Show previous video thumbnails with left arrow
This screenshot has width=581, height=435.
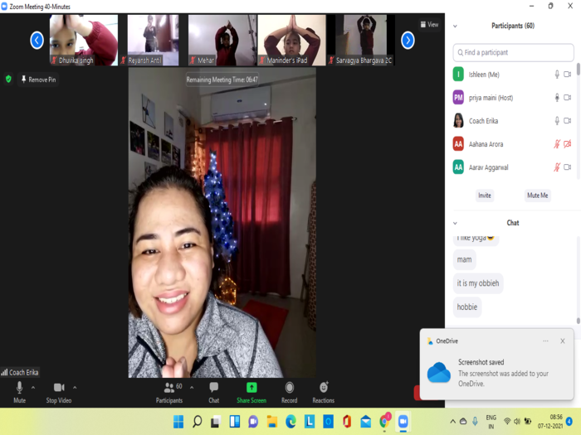coord(37,41)
